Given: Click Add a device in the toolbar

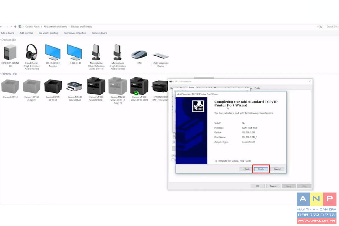Looking at the screenshot, I should 7,33.
